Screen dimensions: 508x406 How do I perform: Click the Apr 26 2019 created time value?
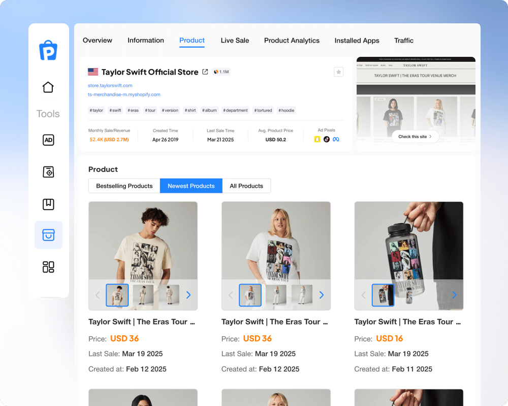click(165, 140)
